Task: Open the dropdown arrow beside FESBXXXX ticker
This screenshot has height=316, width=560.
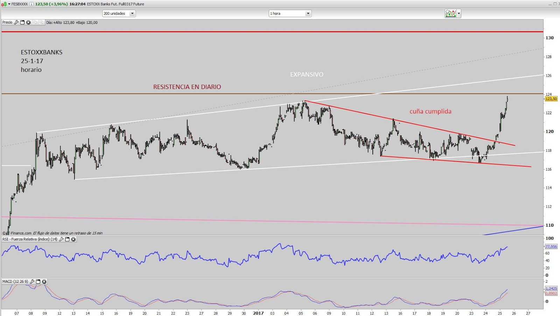Action: pyautogui.click(x=9, y=4)
